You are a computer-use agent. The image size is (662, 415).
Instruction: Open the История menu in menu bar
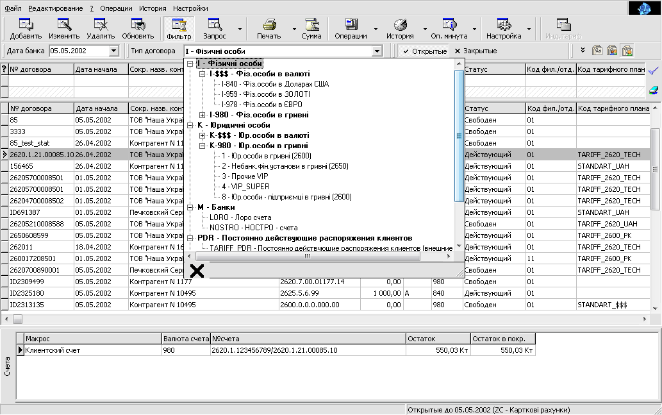click(x=153, y=8)
